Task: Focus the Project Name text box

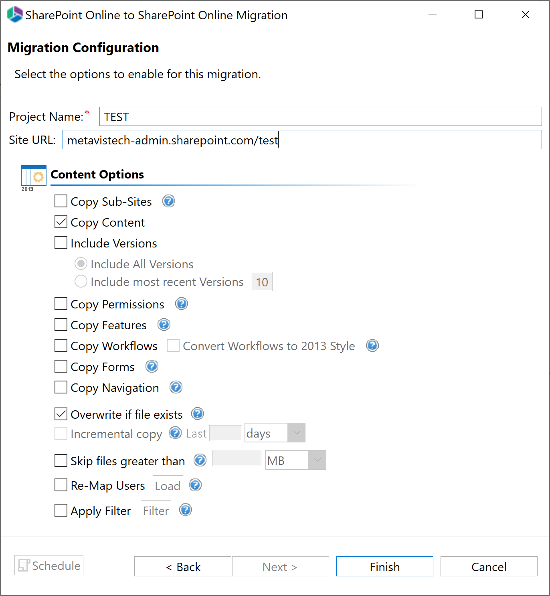Action: (320, 117)
